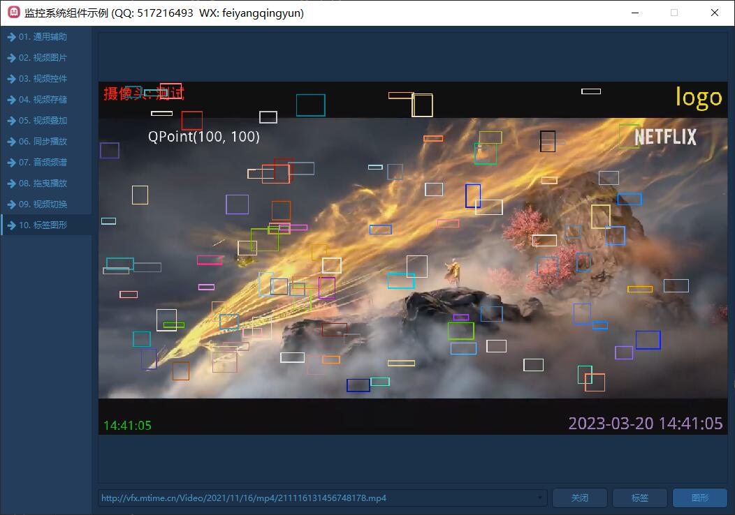Select the 10. 标签图形 sidebar item
Screen dimensions: 735x515
point(43,225)
